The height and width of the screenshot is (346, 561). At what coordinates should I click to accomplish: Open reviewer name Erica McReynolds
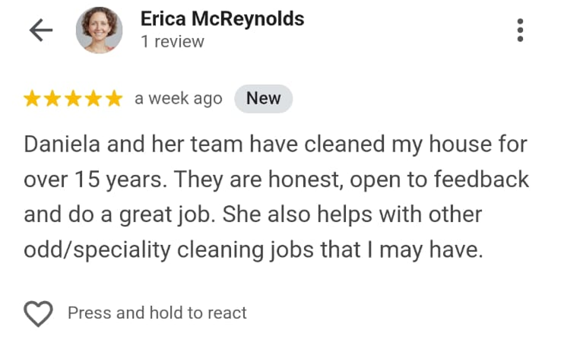[x=222, y=19]
